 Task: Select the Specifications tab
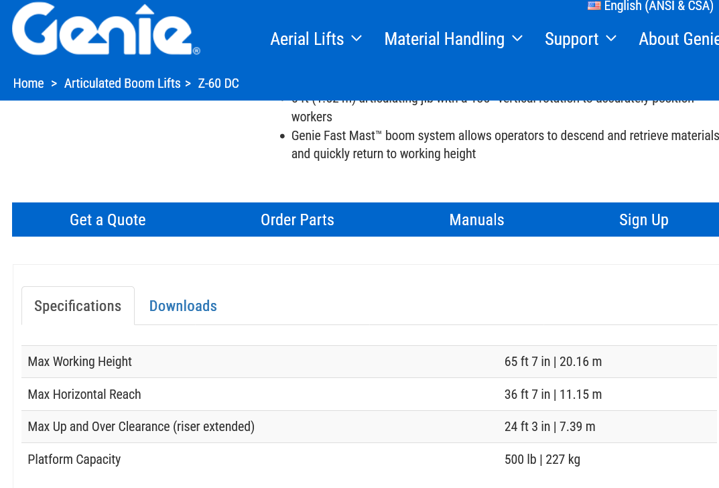pyautogui.click(x=78, y=306)
